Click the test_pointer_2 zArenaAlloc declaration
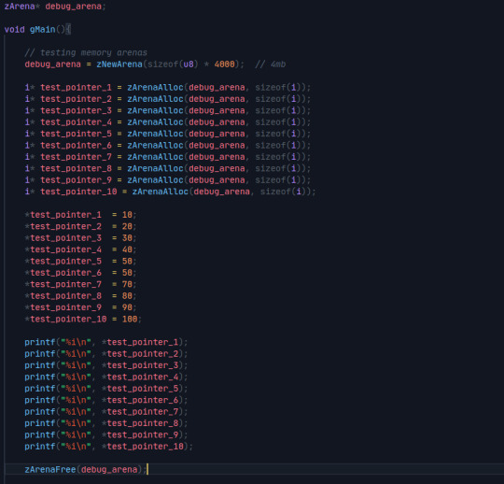 pyautogui.click(x=168, y=99)
